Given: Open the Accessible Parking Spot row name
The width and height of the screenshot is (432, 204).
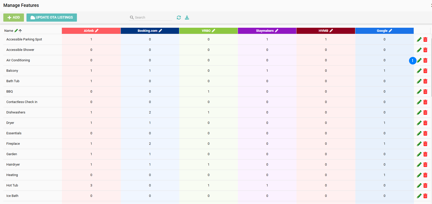Looking at the screenshot, I should [24, 39].
